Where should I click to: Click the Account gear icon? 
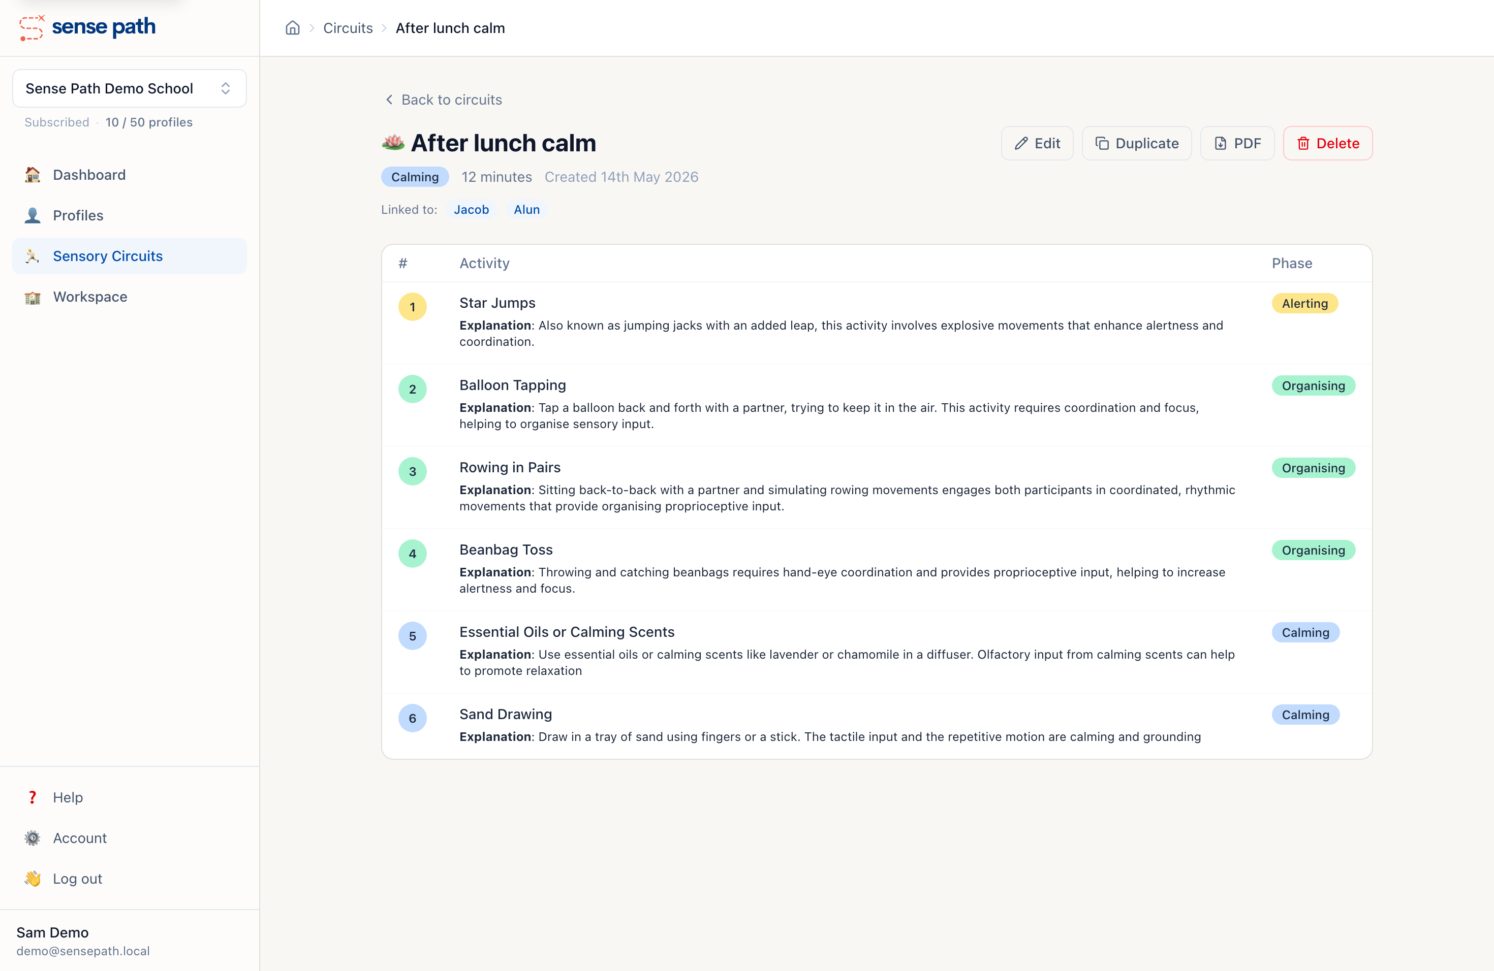(33, 838)
